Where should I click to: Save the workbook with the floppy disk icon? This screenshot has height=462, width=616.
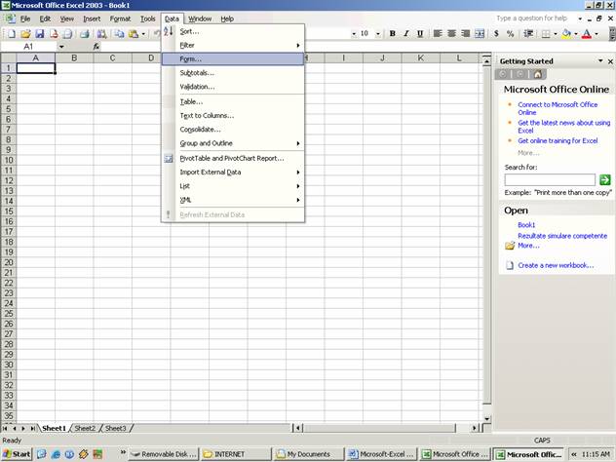[x=40, y=34]
